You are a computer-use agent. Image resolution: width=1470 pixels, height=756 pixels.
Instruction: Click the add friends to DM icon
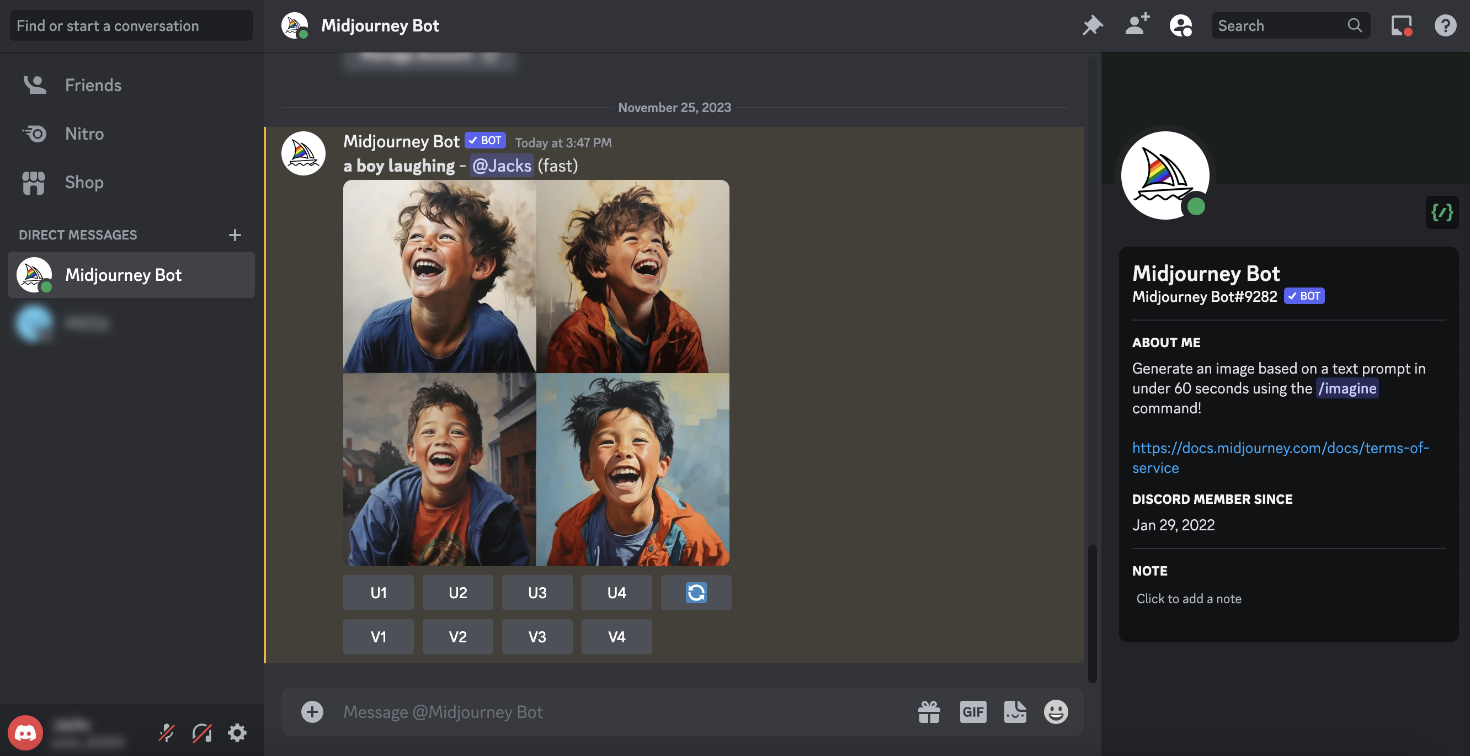tap(1137, 26)
